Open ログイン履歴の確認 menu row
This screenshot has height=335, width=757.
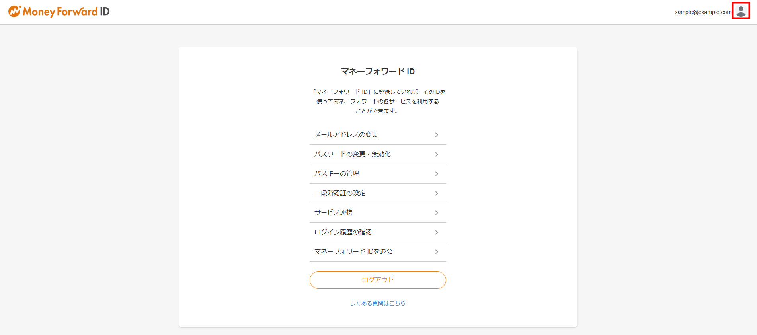pyautogui.click(x=378, y=232)
